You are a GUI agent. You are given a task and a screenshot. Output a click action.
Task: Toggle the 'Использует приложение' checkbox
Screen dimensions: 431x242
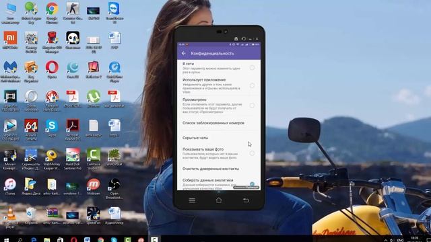click(x=252, y=85)
